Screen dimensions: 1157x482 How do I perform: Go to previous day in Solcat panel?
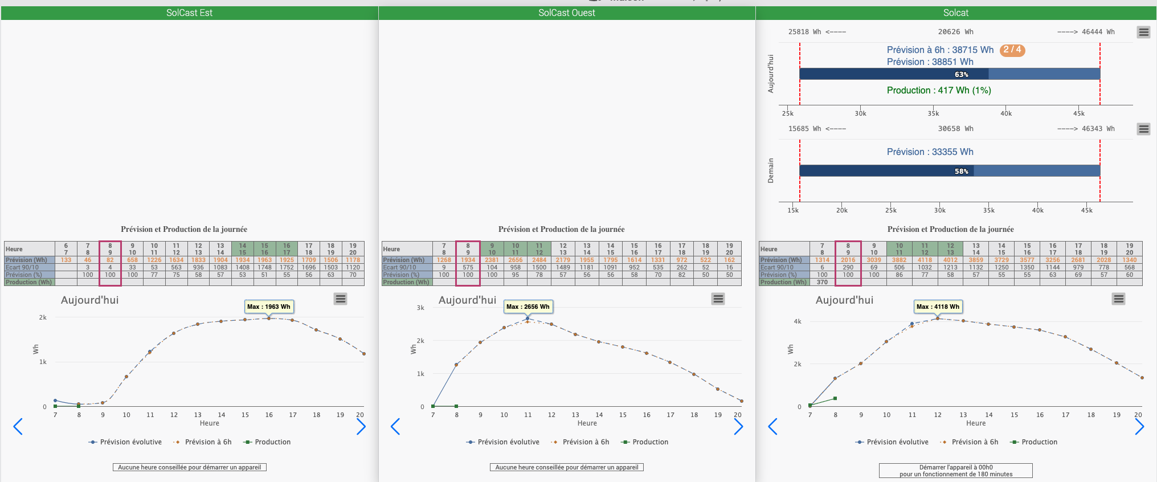772,426
